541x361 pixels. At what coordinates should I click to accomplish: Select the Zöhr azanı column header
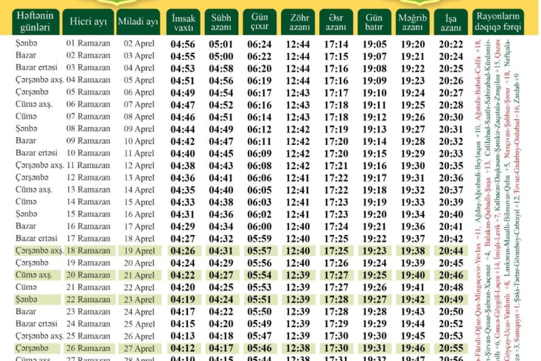pos(298,23)
